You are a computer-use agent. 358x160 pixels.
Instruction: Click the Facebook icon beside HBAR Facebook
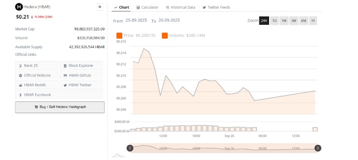click(20, 95)
